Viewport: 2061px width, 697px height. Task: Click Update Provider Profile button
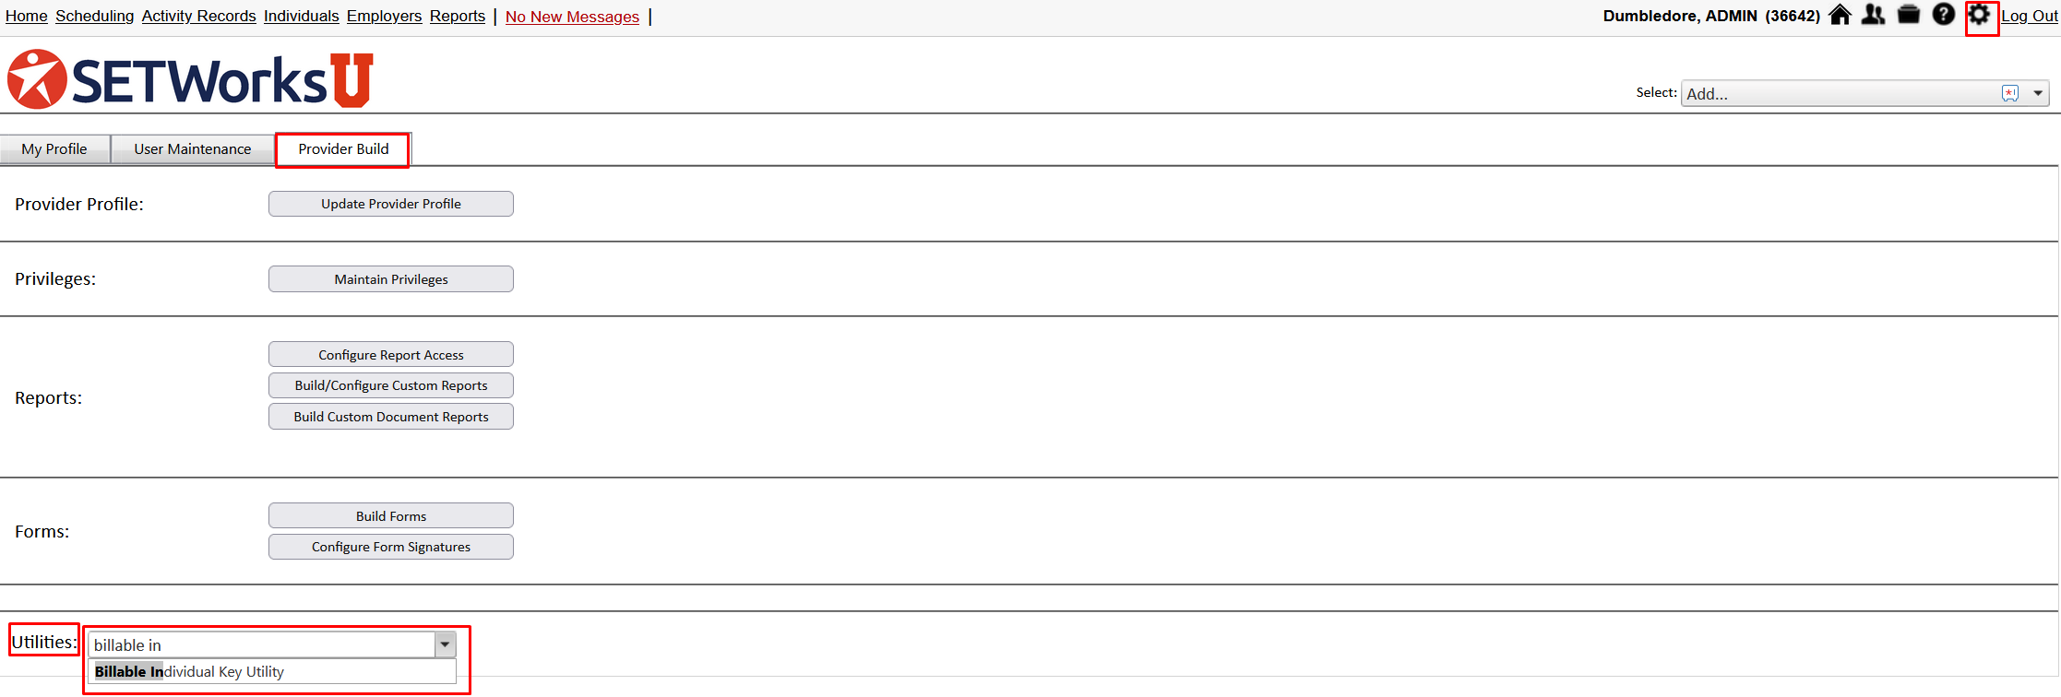coord(391,204)
